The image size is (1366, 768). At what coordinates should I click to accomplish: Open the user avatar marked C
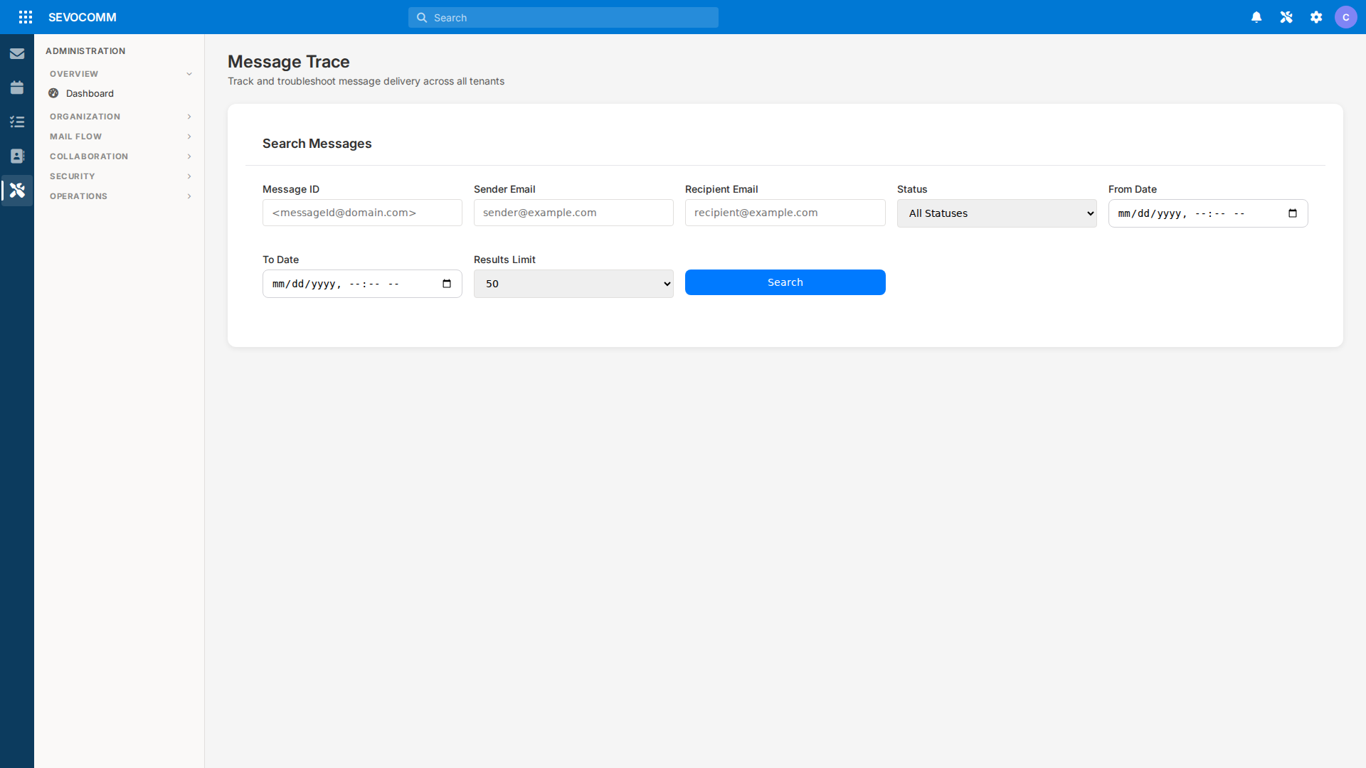point(1347,16)
